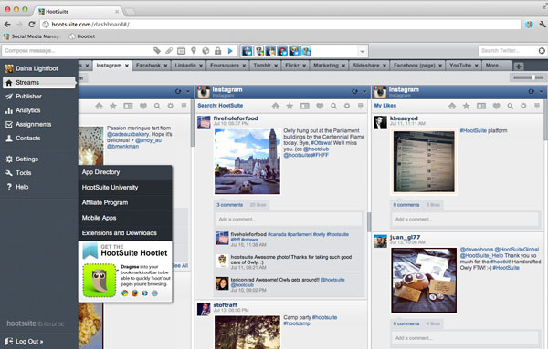The height and width of the screenshot is (349, 548).
Task: Reload the page in browser toolbar
Action: 32,25
